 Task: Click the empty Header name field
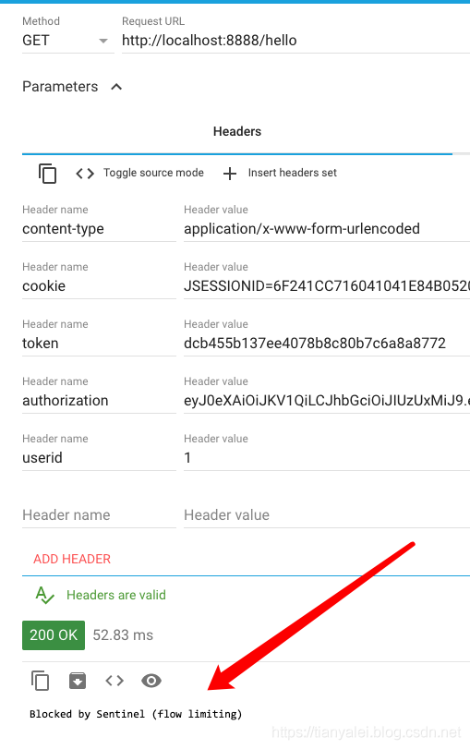pos(99,515)
